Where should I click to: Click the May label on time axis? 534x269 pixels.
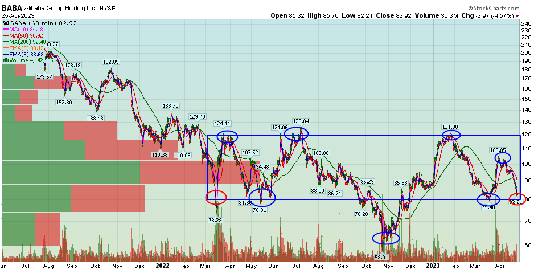pos(251,265)
